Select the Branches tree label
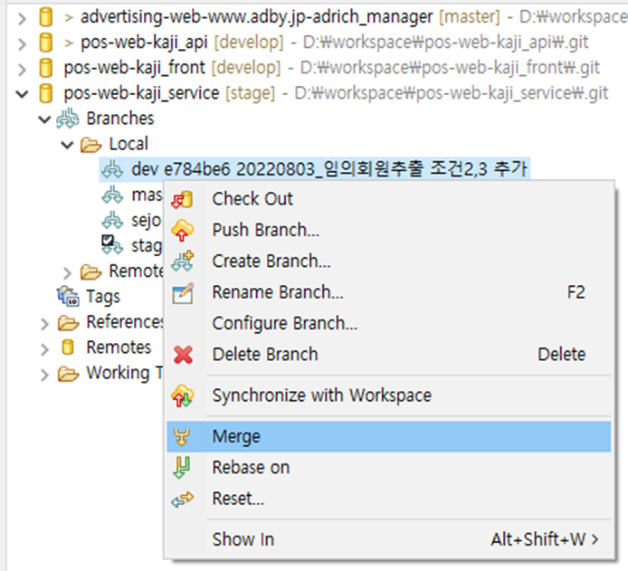 pyautogui.click(x=120, y=119)
